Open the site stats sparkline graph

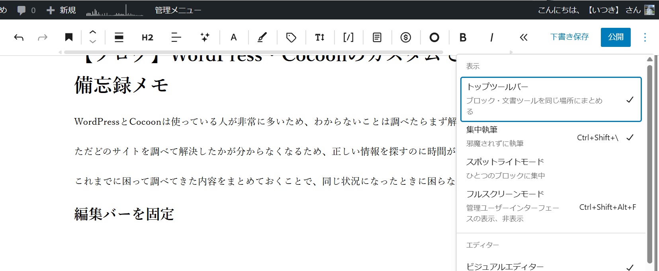[x=115, y=10]
